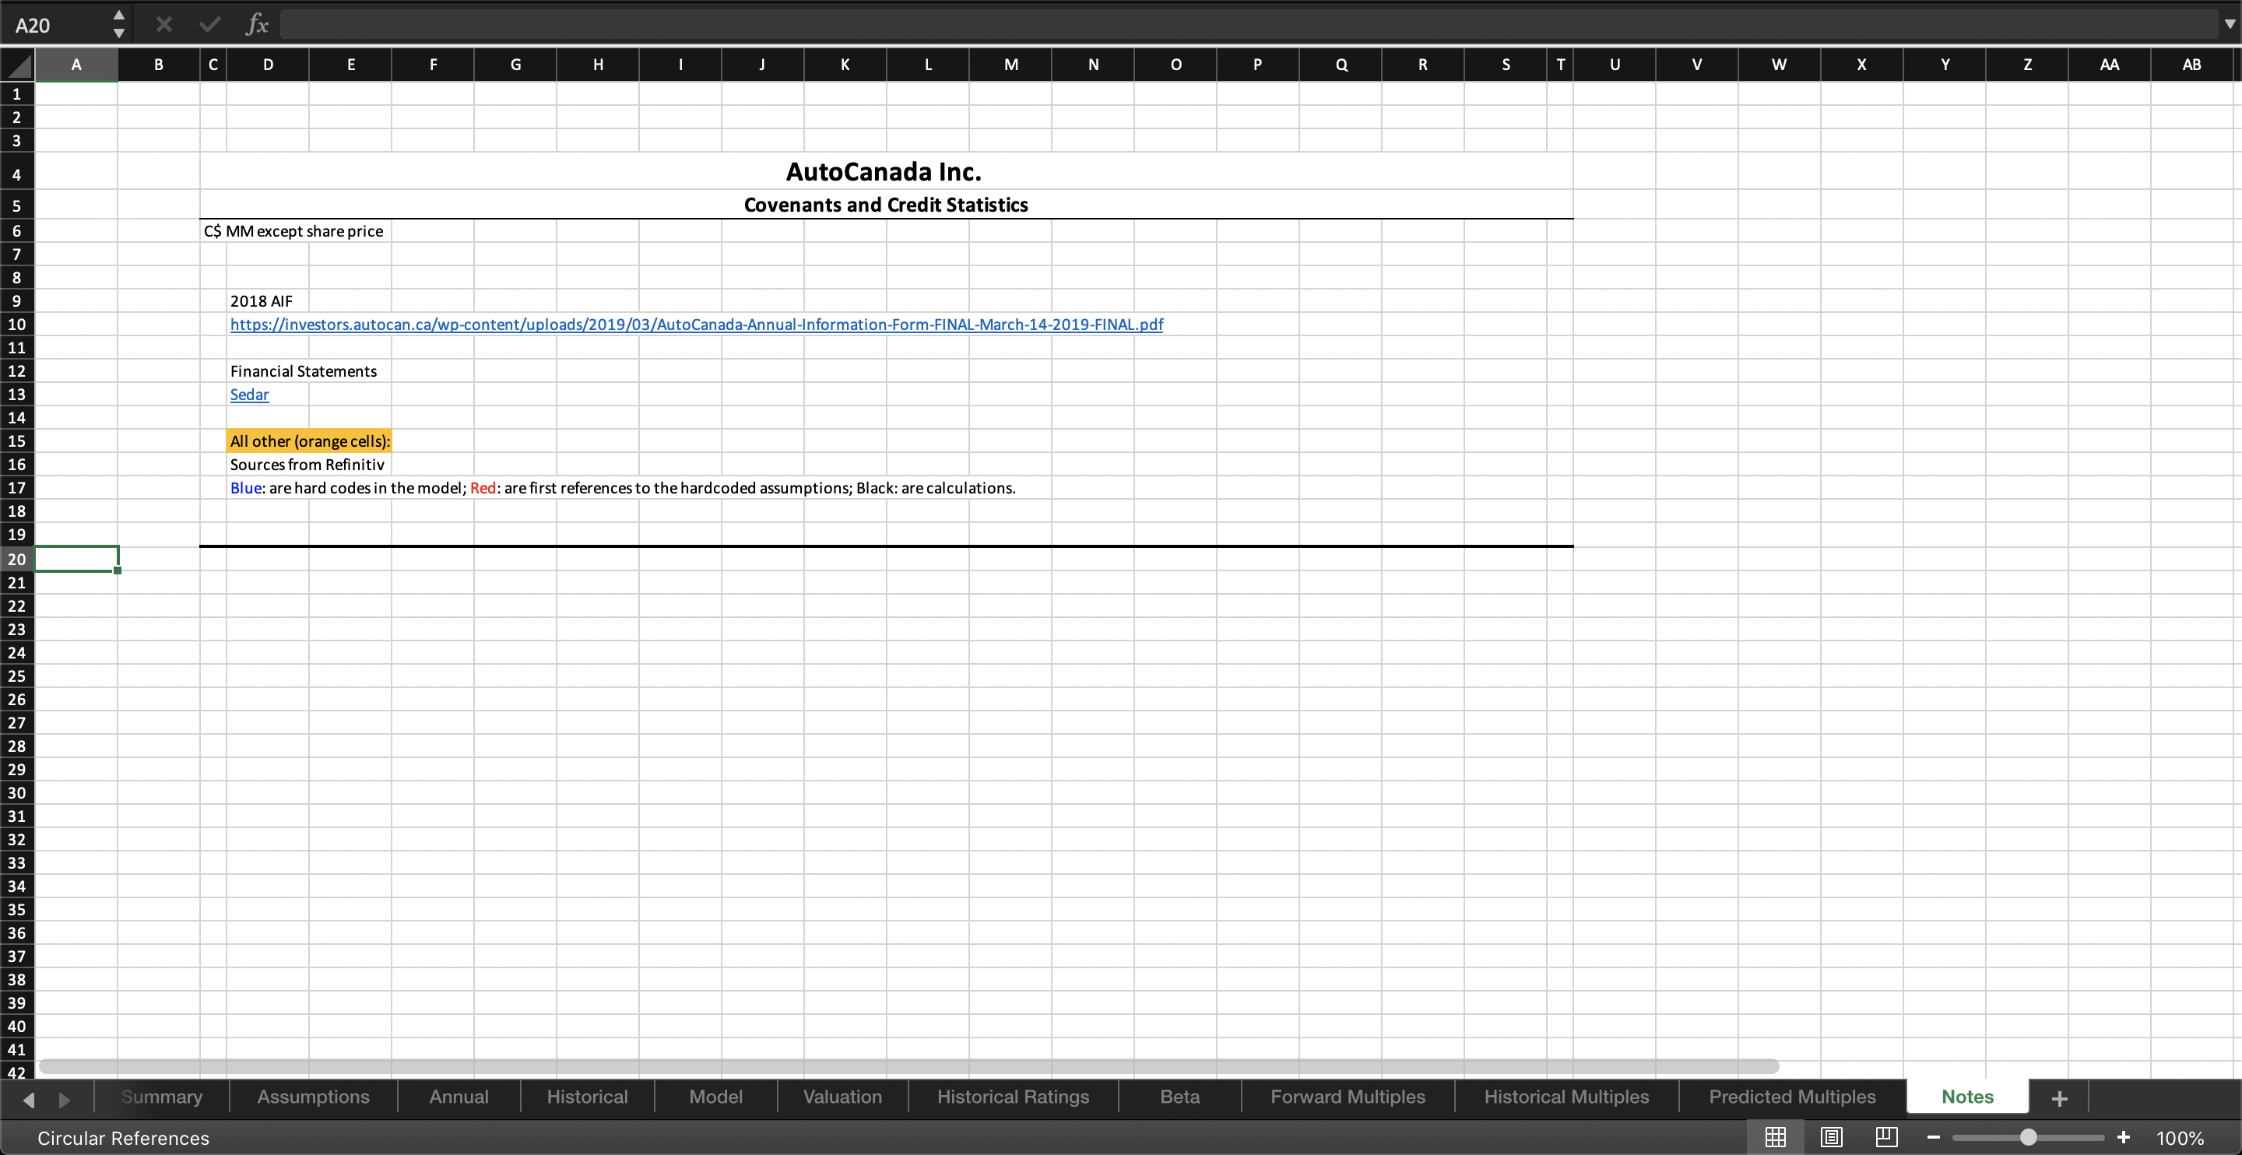Select row 20 header
This screenshot has height=1155, width=2242.
16,559
